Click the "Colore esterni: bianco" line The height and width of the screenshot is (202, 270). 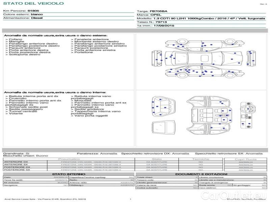(x=23, y=14)
